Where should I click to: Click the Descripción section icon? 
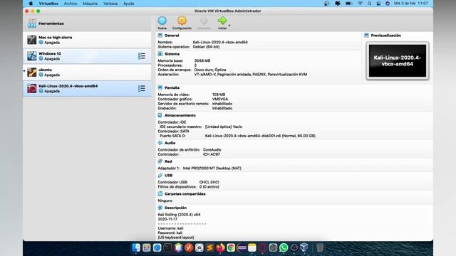pos(160,208)
